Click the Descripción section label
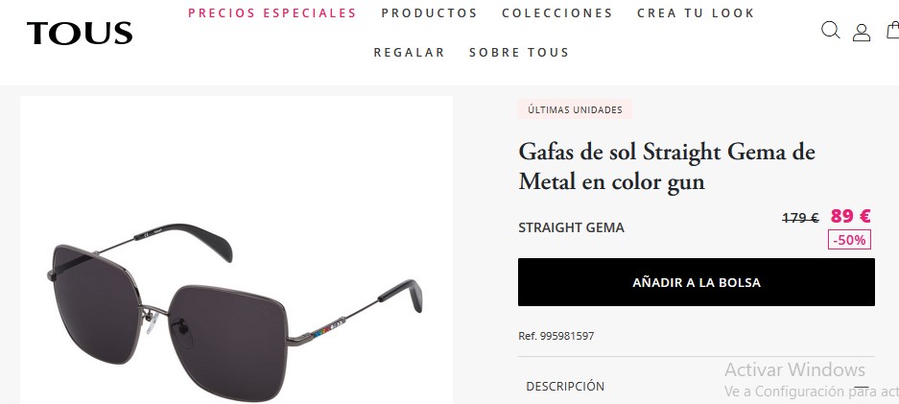 (565, 386)
